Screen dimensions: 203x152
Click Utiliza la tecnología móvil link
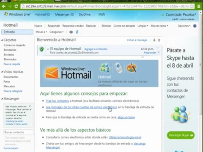click(125, 137)
